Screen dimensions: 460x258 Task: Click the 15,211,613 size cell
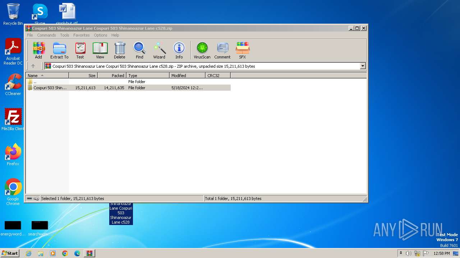[x=85, y=88]
